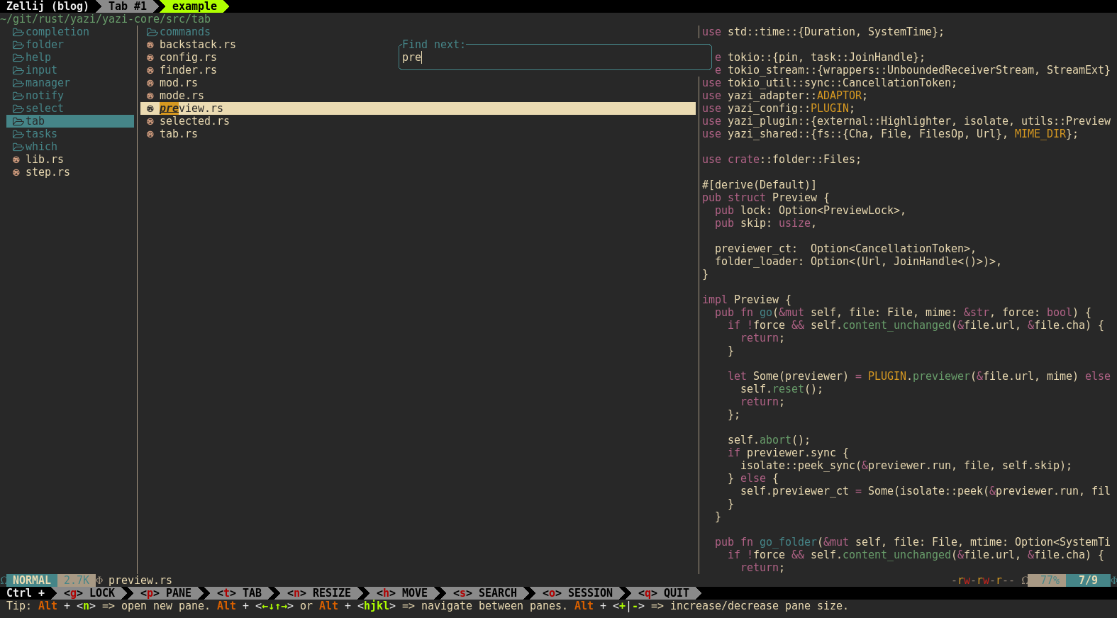1117x618 pixels.
Task: Click the Rust file icon beside backstack.rs
Action: coord(150,45)
